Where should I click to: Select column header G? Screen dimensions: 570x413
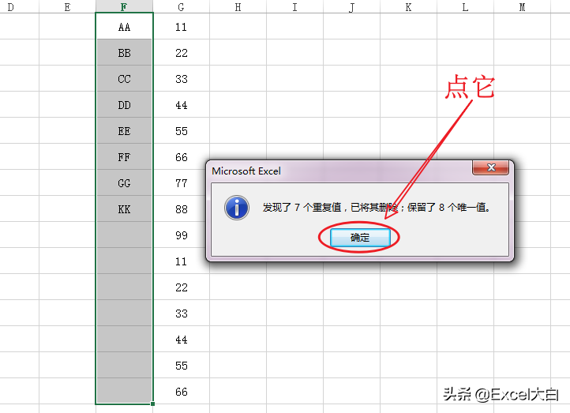pyautogui.click(x=181, y=6)
